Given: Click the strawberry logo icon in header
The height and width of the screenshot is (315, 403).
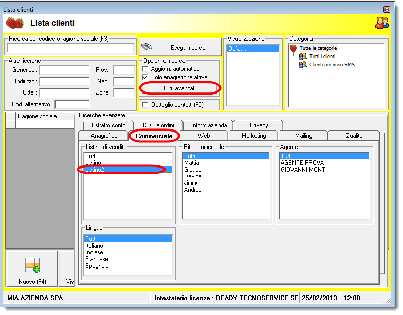Looking at the screenshot, I should (x=15, y=23).
